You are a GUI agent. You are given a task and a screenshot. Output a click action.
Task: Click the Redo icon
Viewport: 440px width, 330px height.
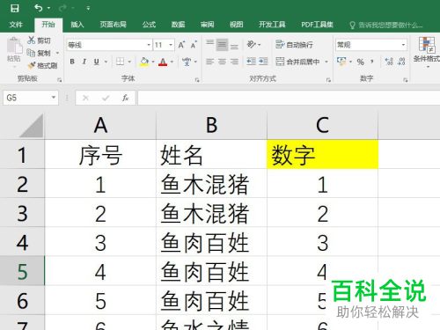(62, 8)
